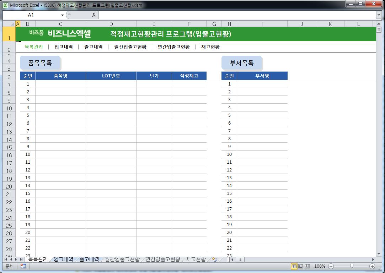The width and height of the screenshot is (385, 273).
Task: Click the title 적정재고현황관리 프로그램(입출고현황)
Action: [171, 34]
